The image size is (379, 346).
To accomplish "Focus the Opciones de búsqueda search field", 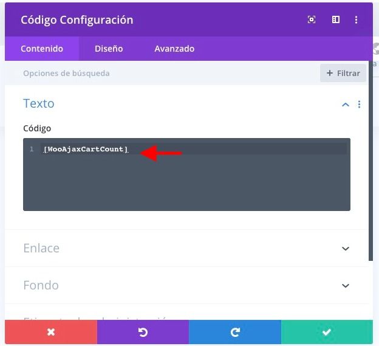I will pyautogui.click(x=160, y=73).
